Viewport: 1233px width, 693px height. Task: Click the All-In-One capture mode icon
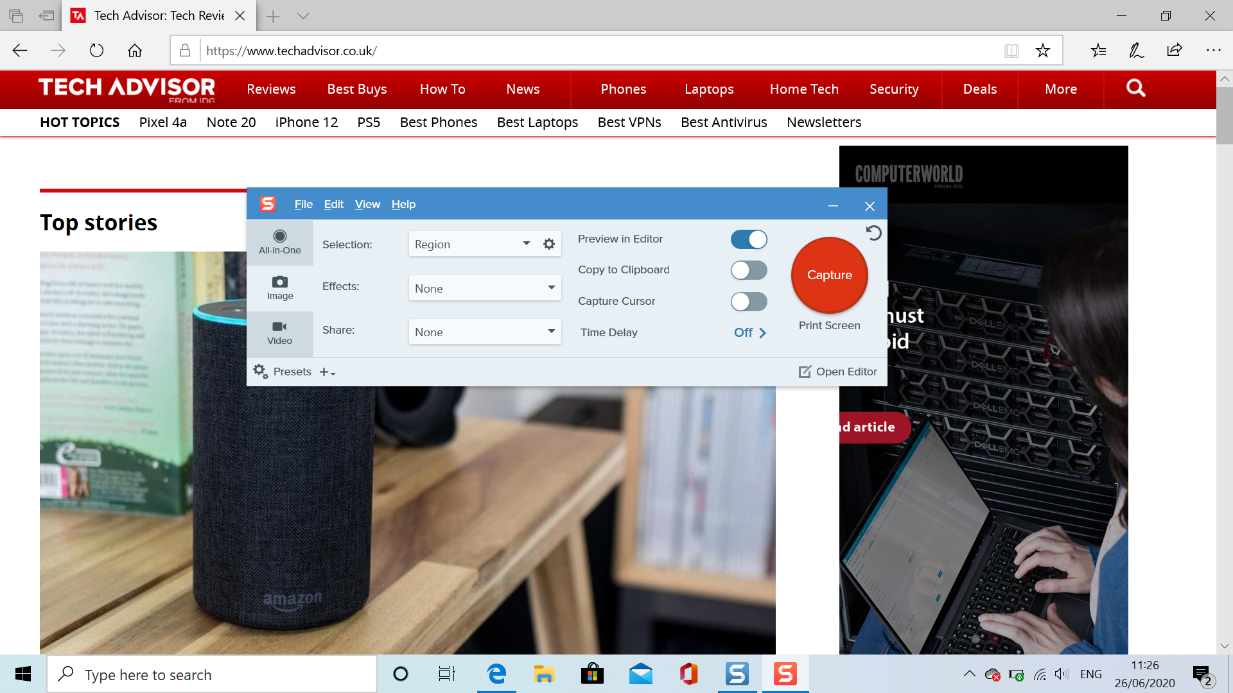coord(279,241)
